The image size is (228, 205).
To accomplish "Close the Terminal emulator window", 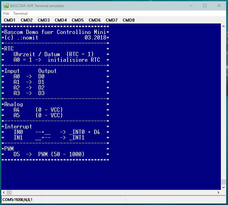I will [x=219, y=6].
